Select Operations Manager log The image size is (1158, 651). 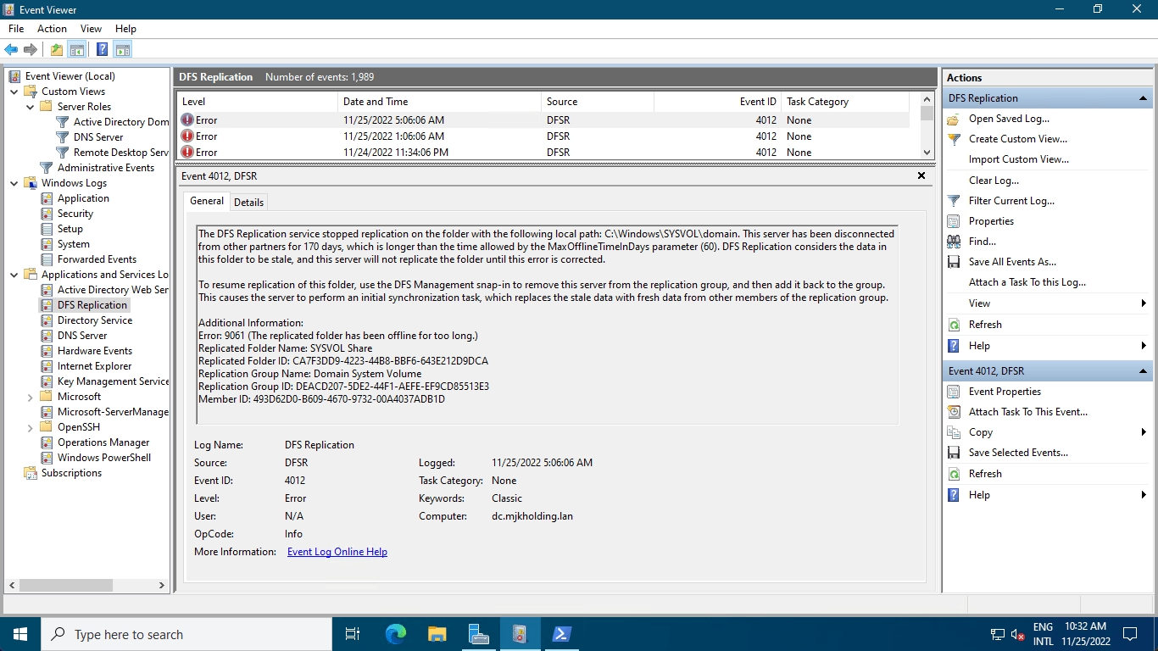click(103, 442)
